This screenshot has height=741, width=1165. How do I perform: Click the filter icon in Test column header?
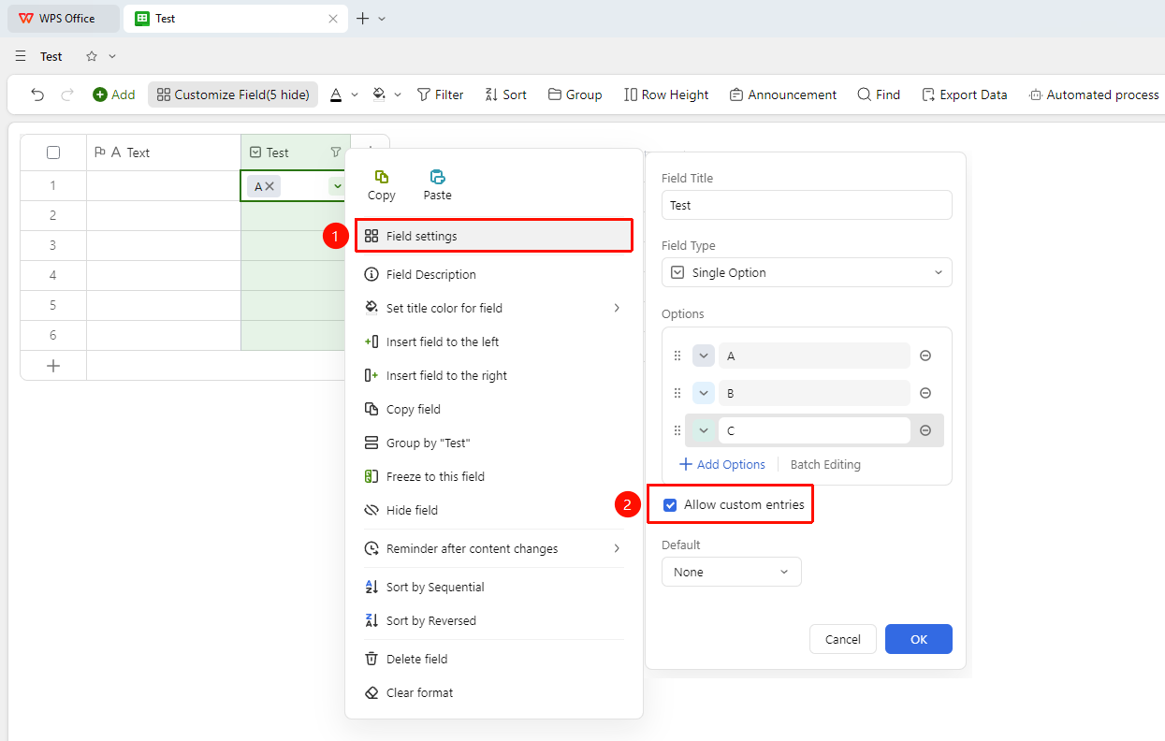[x=336, y=153]
